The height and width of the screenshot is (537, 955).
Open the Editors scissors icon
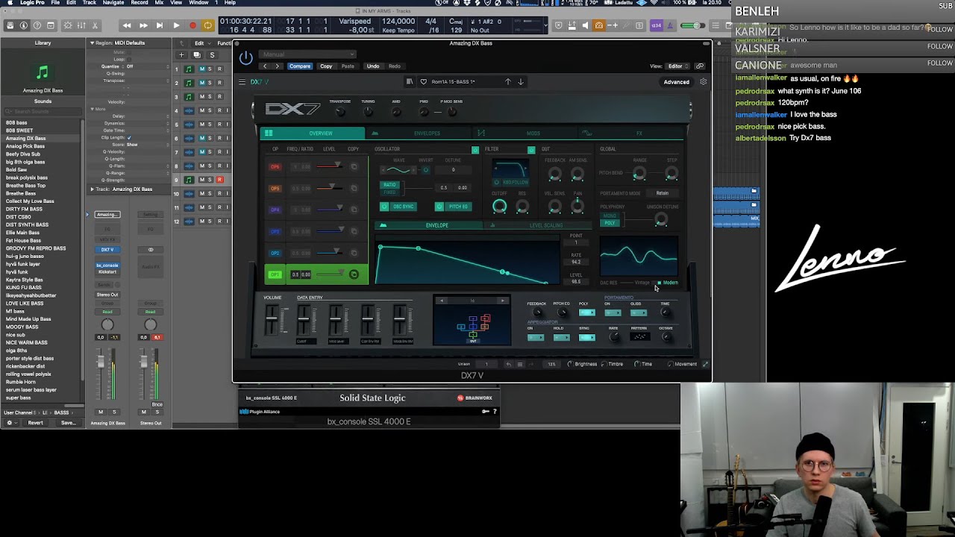coord(95,25)
